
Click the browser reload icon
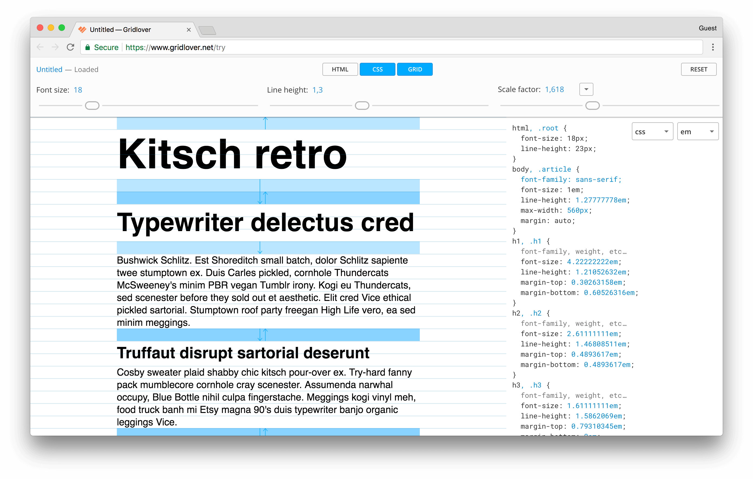click(70, 47)
